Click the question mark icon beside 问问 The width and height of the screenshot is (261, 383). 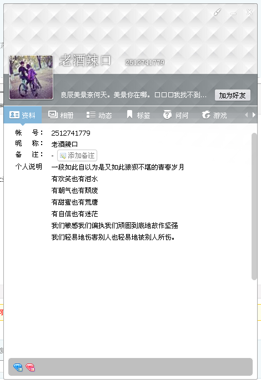tap(167, 115)
